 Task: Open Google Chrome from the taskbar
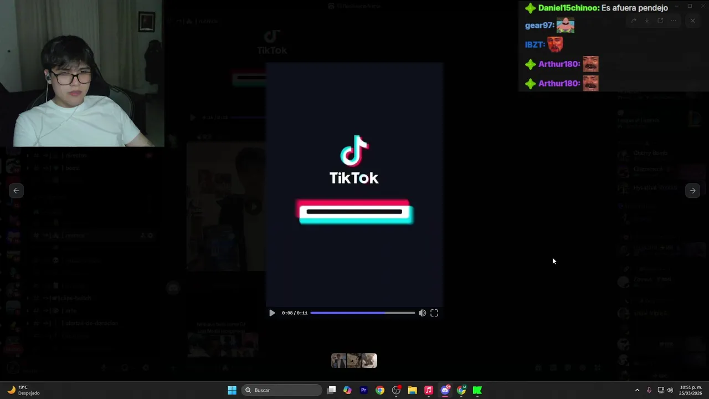pos(380,390)
